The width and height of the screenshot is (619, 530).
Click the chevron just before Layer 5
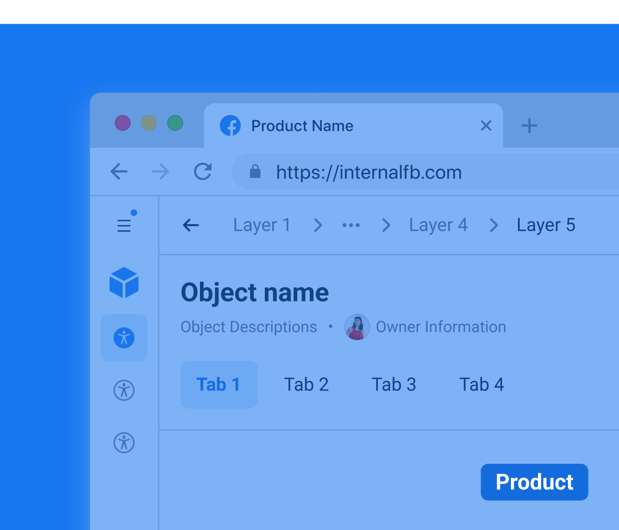[x=494, y=225]
